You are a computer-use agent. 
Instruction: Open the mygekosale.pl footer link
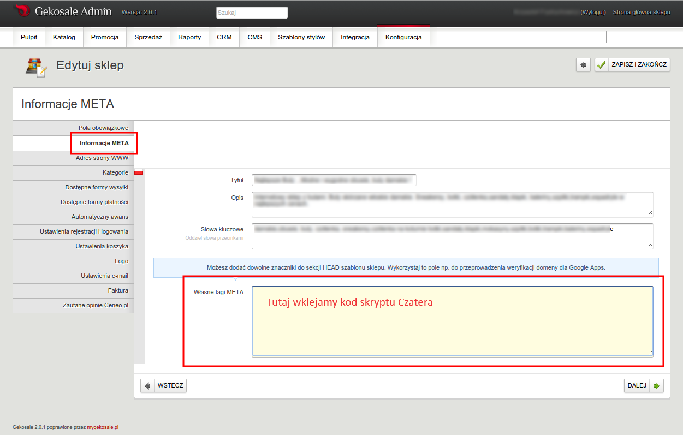tap(103, 428)
